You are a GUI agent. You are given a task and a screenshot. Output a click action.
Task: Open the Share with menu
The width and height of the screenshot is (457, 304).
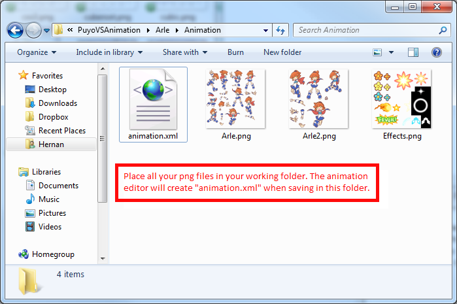click(x=185, y=52)
